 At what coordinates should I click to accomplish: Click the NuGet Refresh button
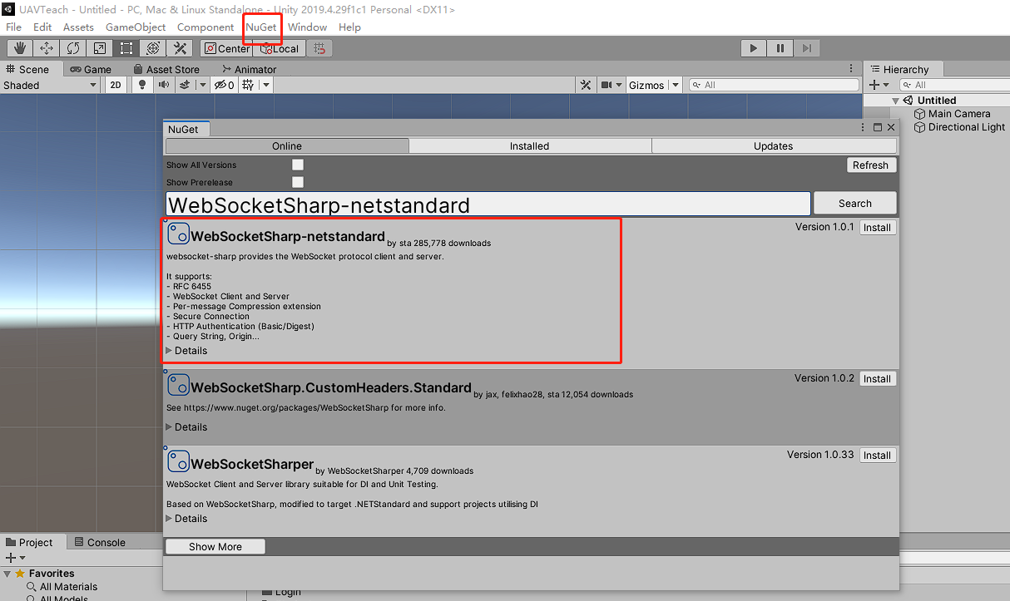click(x=871, y=165)
